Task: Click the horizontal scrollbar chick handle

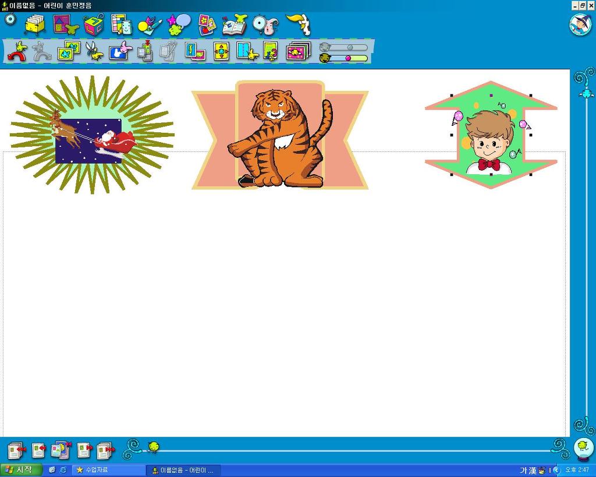Action: click(153, 447)
